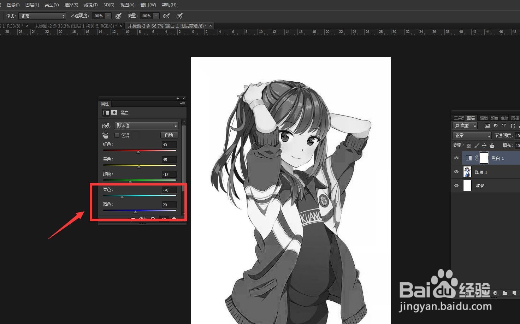520x324 pixels.
Task: Hide the 图层 1 layer eye
Action: [x=456, y=172]
